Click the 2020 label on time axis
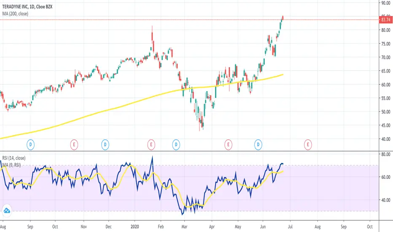 pyautogui.click(x=135, y=227)
